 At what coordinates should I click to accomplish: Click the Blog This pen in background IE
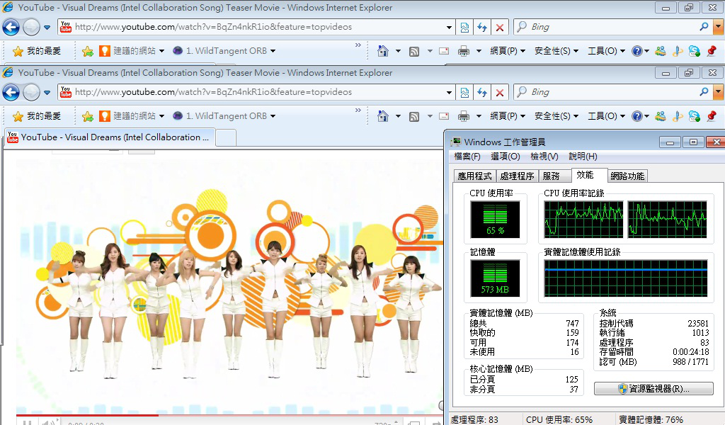coord(678,51)
